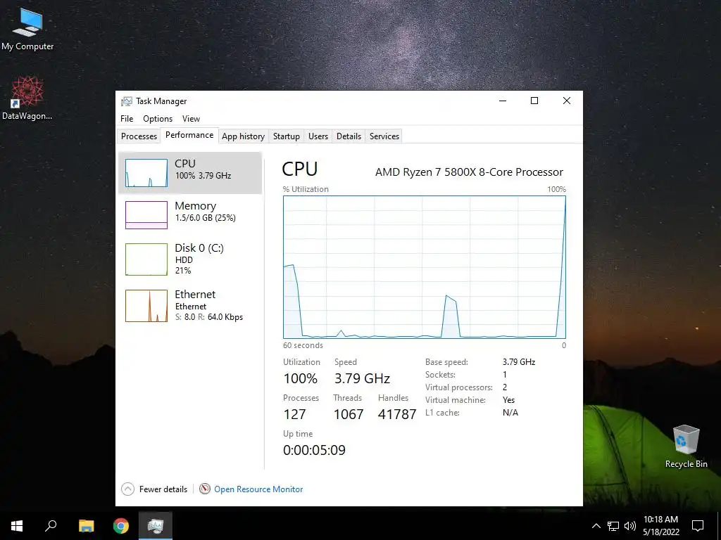Click the Handles count 41787
This screenshot has width=721, height=540.
point(397,414)
